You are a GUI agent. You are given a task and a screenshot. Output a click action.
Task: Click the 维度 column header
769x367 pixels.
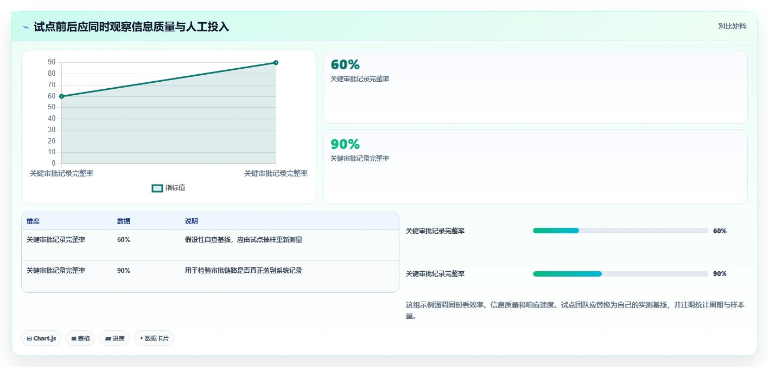[33, 221]
